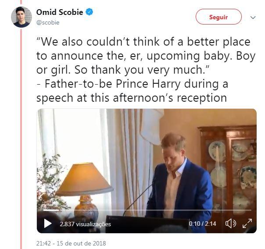This screenshot has width=265, height=249.
Task: Click the 0:10 / 2:14 time display
Action: pyautogui.click(x=202, y=224)
